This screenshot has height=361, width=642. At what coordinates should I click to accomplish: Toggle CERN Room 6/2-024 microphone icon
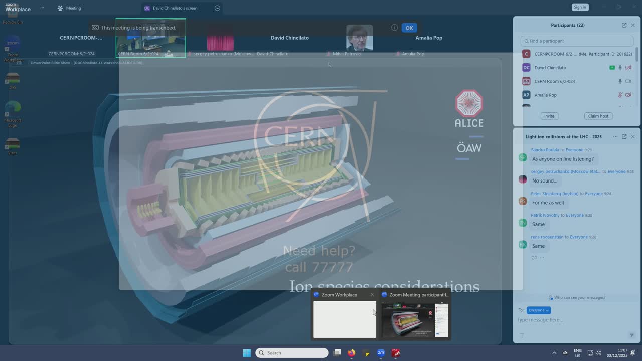click(x=620, y=81)
